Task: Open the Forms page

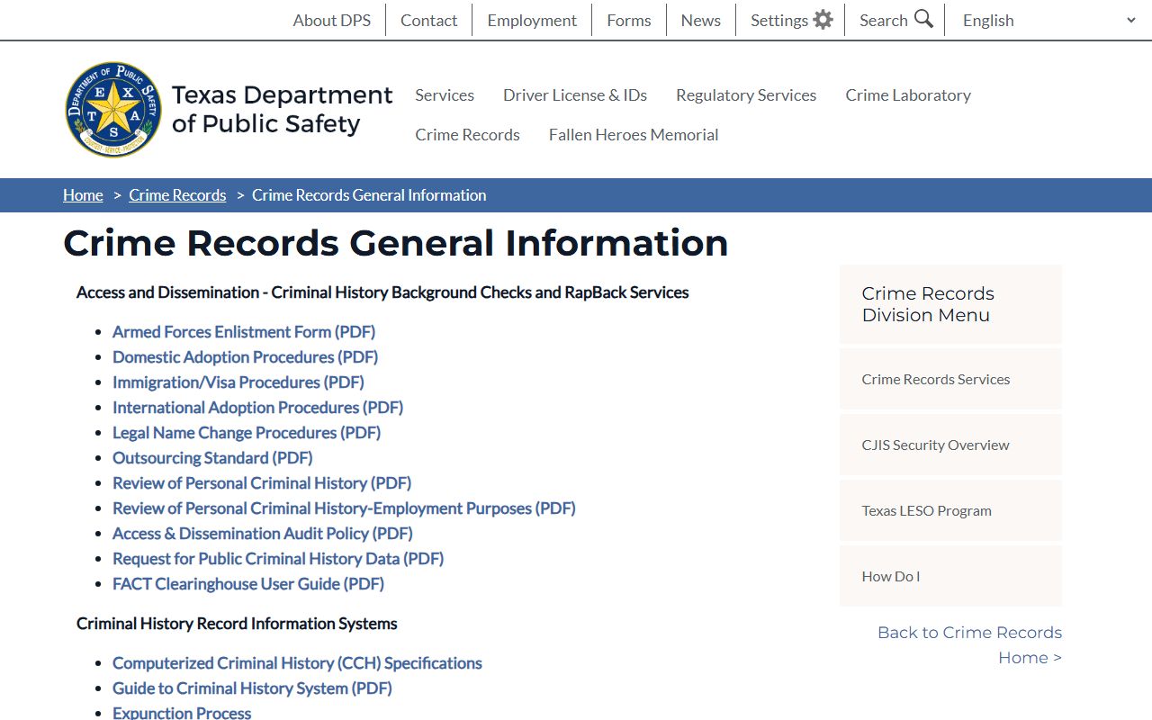Action: 628,20
